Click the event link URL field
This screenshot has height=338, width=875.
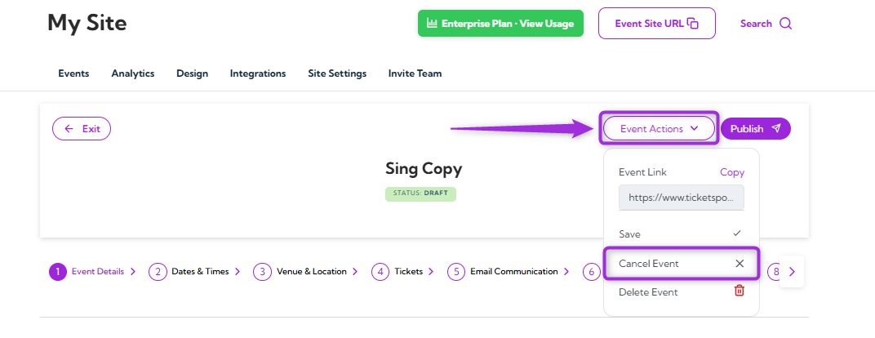click(x=681, y=198)
